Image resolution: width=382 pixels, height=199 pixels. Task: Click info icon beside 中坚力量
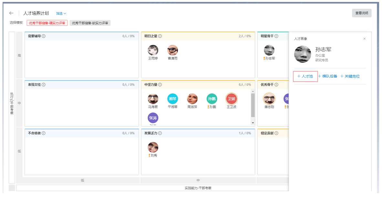160,85
